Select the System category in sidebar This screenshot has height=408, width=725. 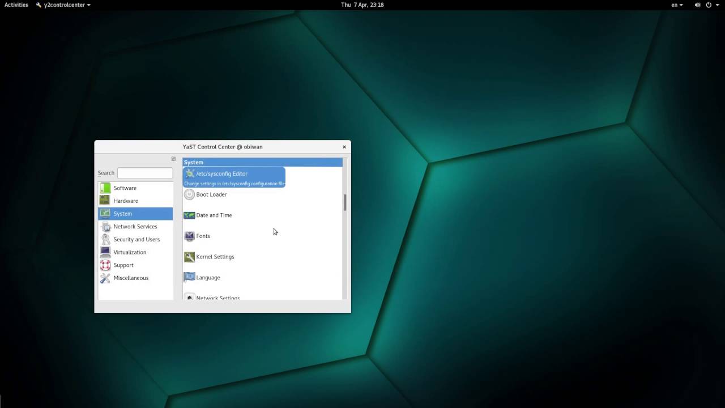135,214
